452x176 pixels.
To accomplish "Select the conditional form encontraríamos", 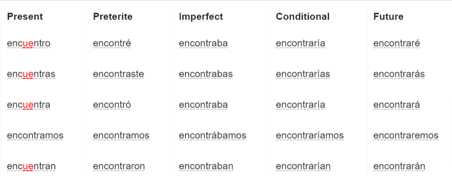I will [310, 135].
